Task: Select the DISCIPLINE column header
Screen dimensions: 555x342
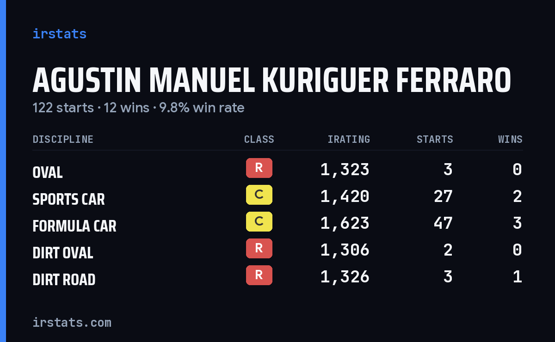Action: 63,139
